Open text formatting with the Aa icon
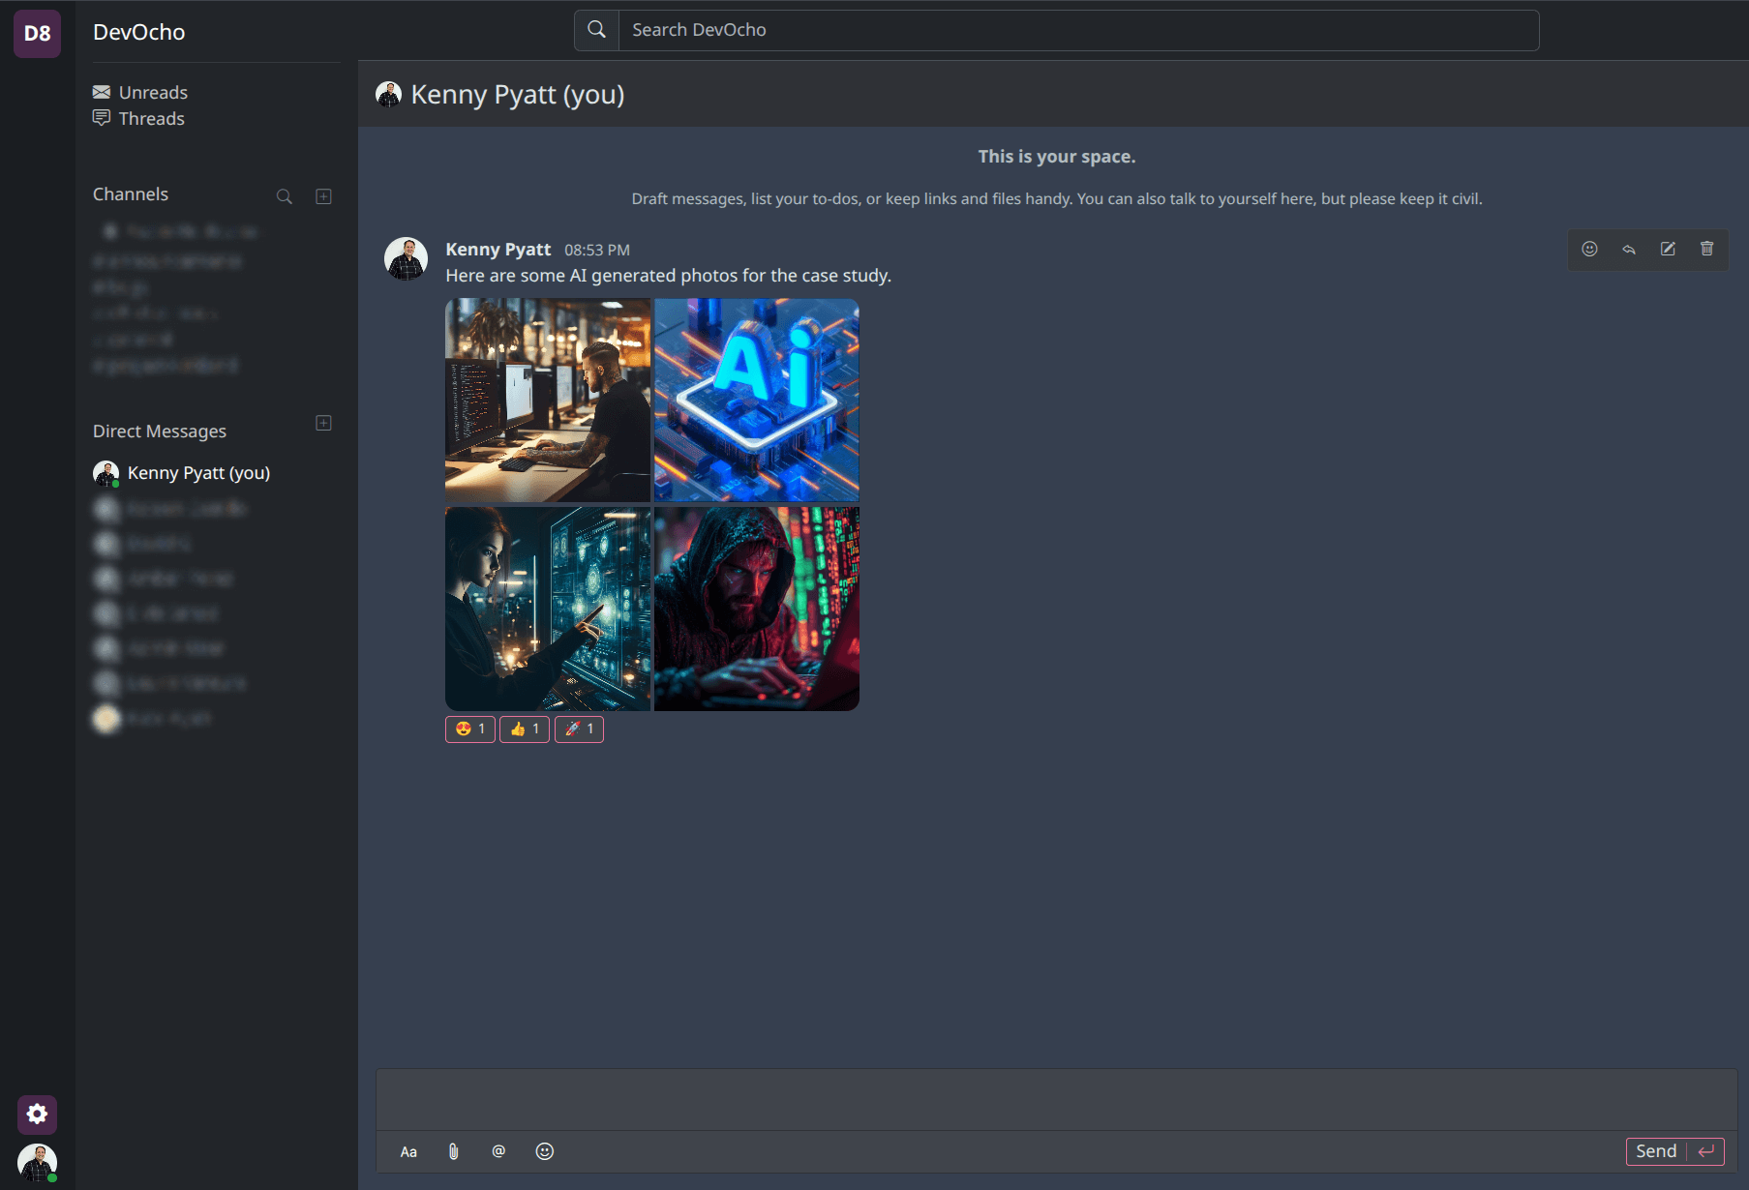 click(408, 1151)
